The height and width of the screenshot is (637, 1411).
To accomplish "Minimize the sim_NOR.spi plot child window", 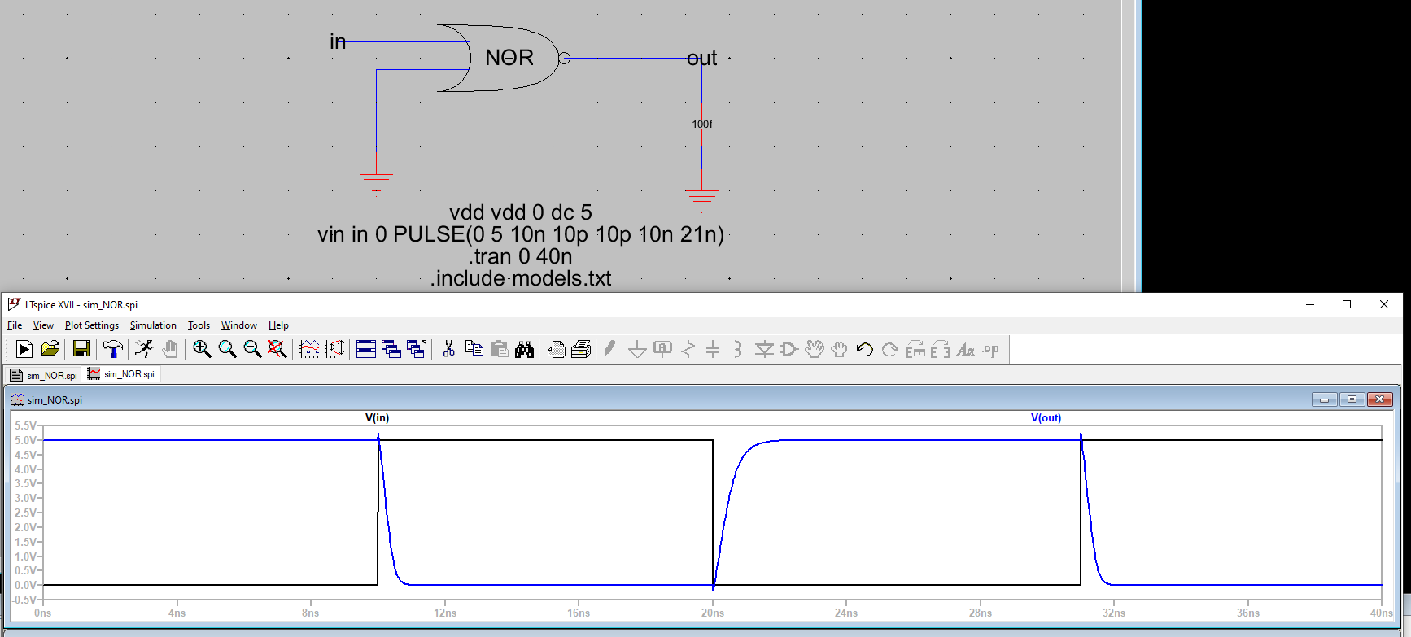I will [1324, 399].
